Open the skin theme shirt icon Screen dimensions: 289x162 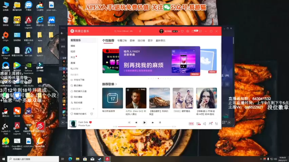coord(182,31)
